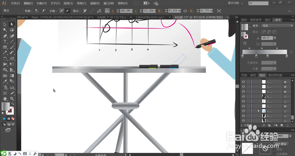Select the Lasso tool
295x156 pixels.
[x=12, y=30]
